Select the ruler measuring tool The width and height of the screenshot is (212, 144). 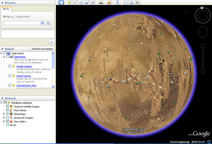[117, 3]
